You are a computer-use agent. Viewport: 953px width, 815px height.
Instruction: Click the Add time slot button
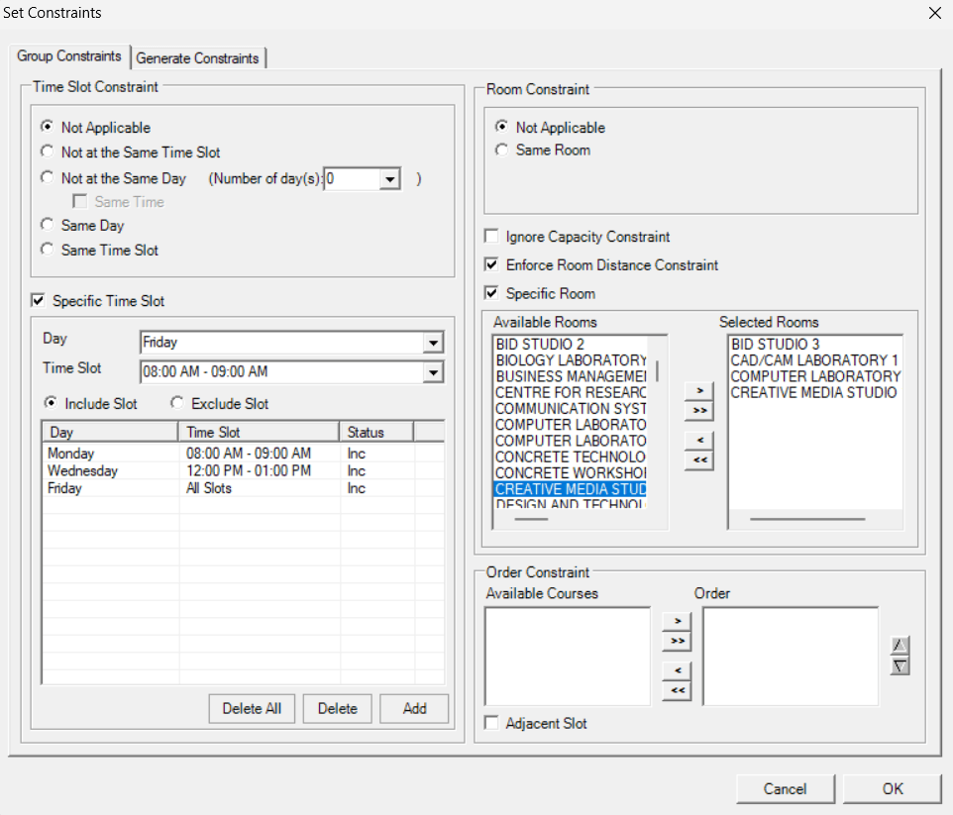(414, 709)
